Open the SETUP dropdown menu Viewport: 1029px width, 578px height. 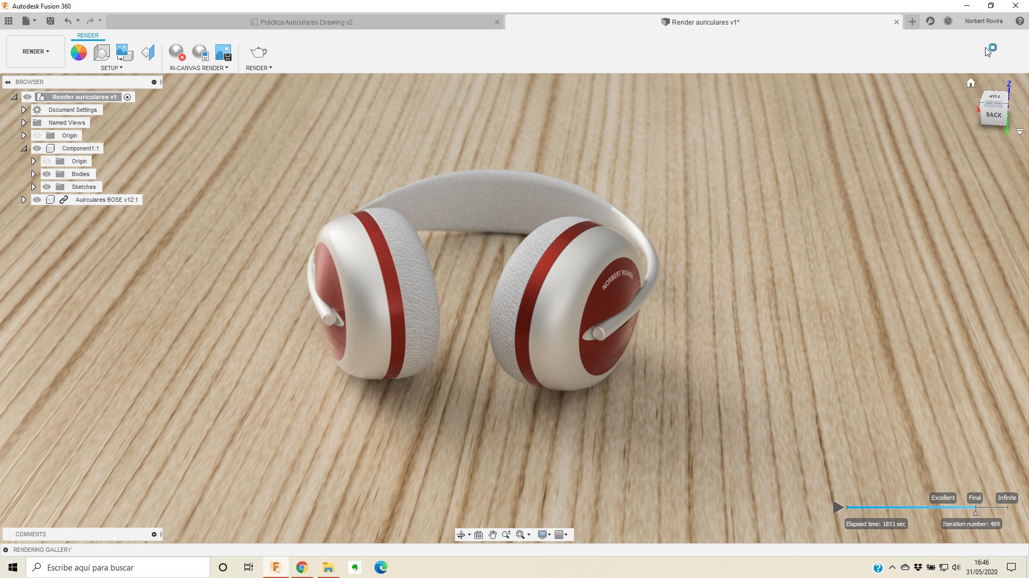click(x=111, y=68)
